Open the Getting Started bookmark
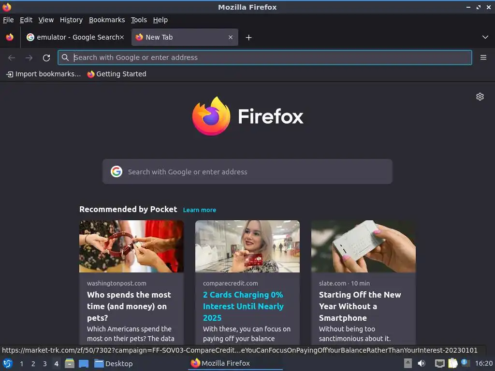The width and height of the screenshot is (495, 371). (x=117, y=74)
